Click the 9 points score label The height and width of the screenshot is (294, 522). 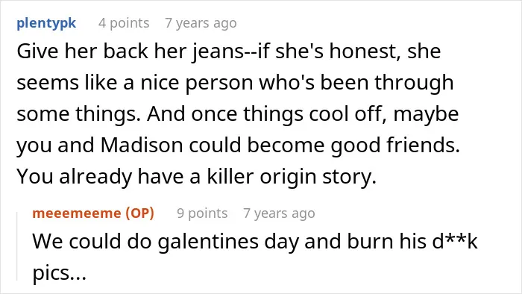(x=202, y=213)
